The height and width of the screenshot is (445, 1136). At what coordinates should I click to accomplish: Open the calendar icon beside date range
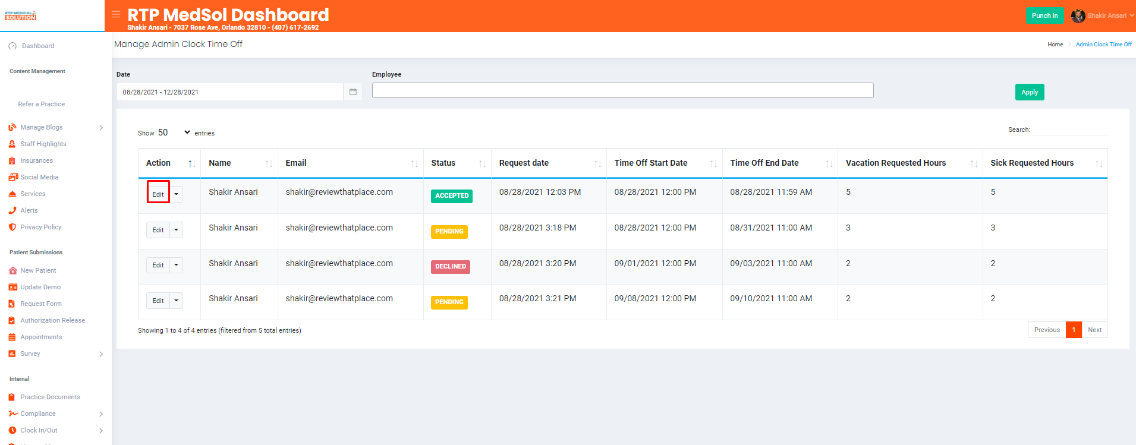(353, 92)
